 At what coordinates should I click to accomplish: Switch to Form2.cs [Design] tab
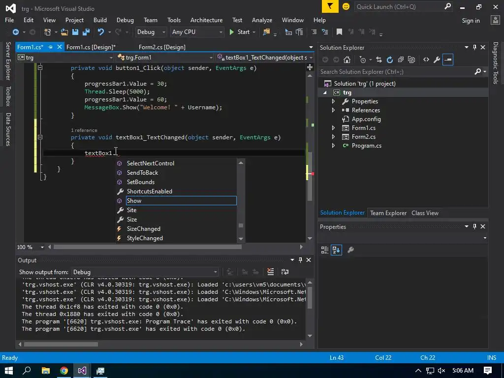click(162, 47)
